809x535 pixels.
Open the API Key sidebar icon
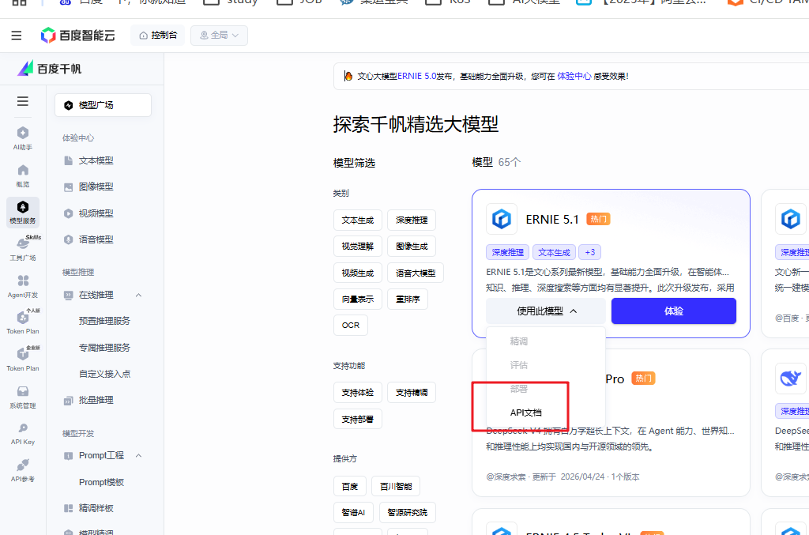pos(23,433)
